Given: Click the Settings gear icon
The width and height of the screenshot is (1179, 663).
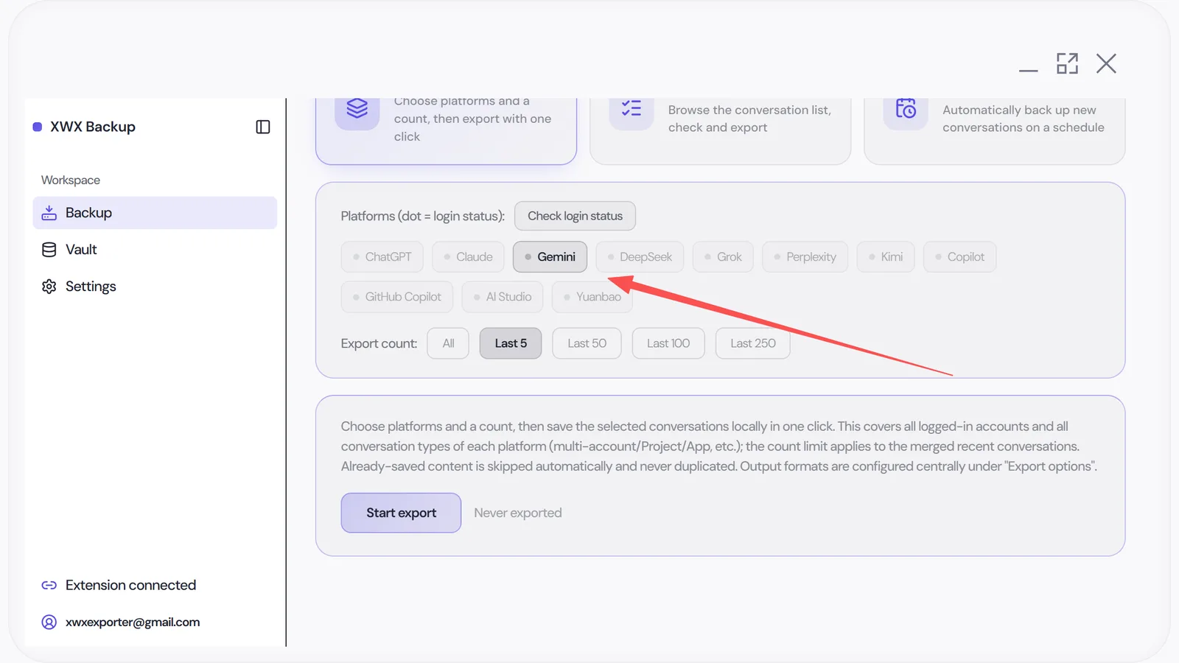Looking at the screenshot, I should pyautogui.click(x=49, y=287).
